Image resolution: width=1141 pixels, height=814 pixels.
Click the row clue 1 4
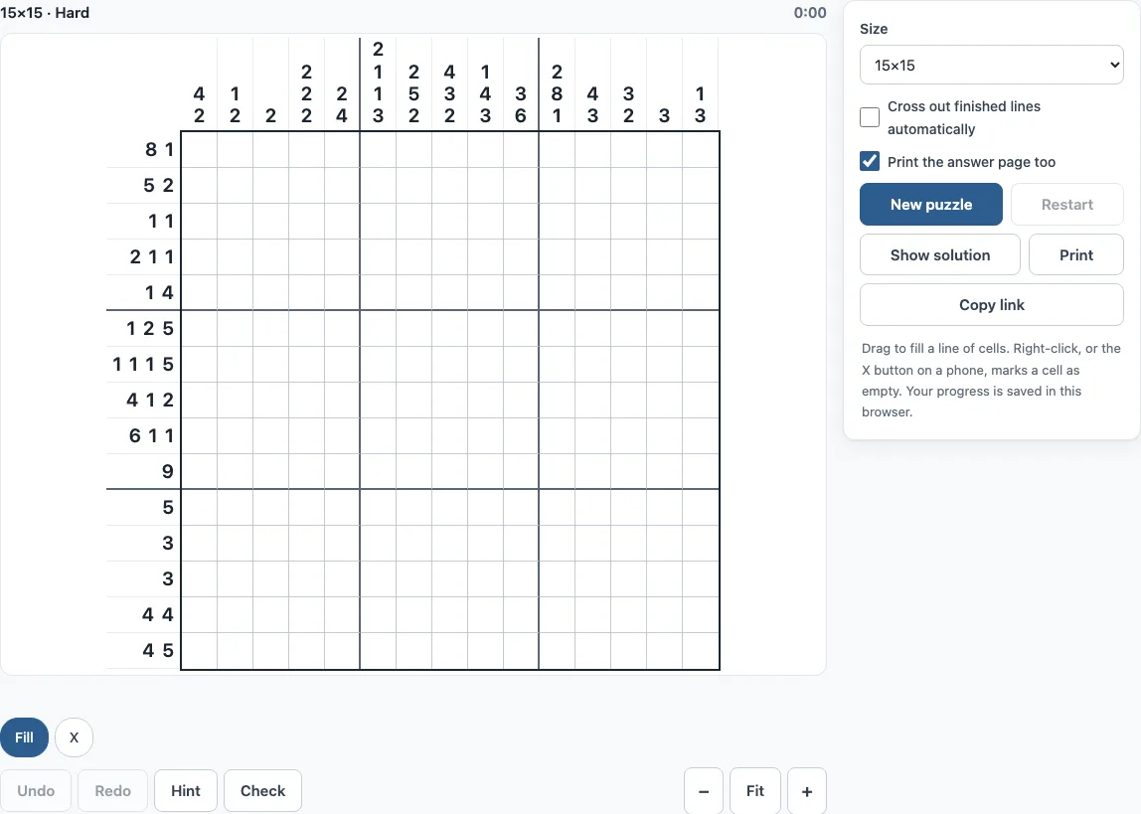(159, 292)
